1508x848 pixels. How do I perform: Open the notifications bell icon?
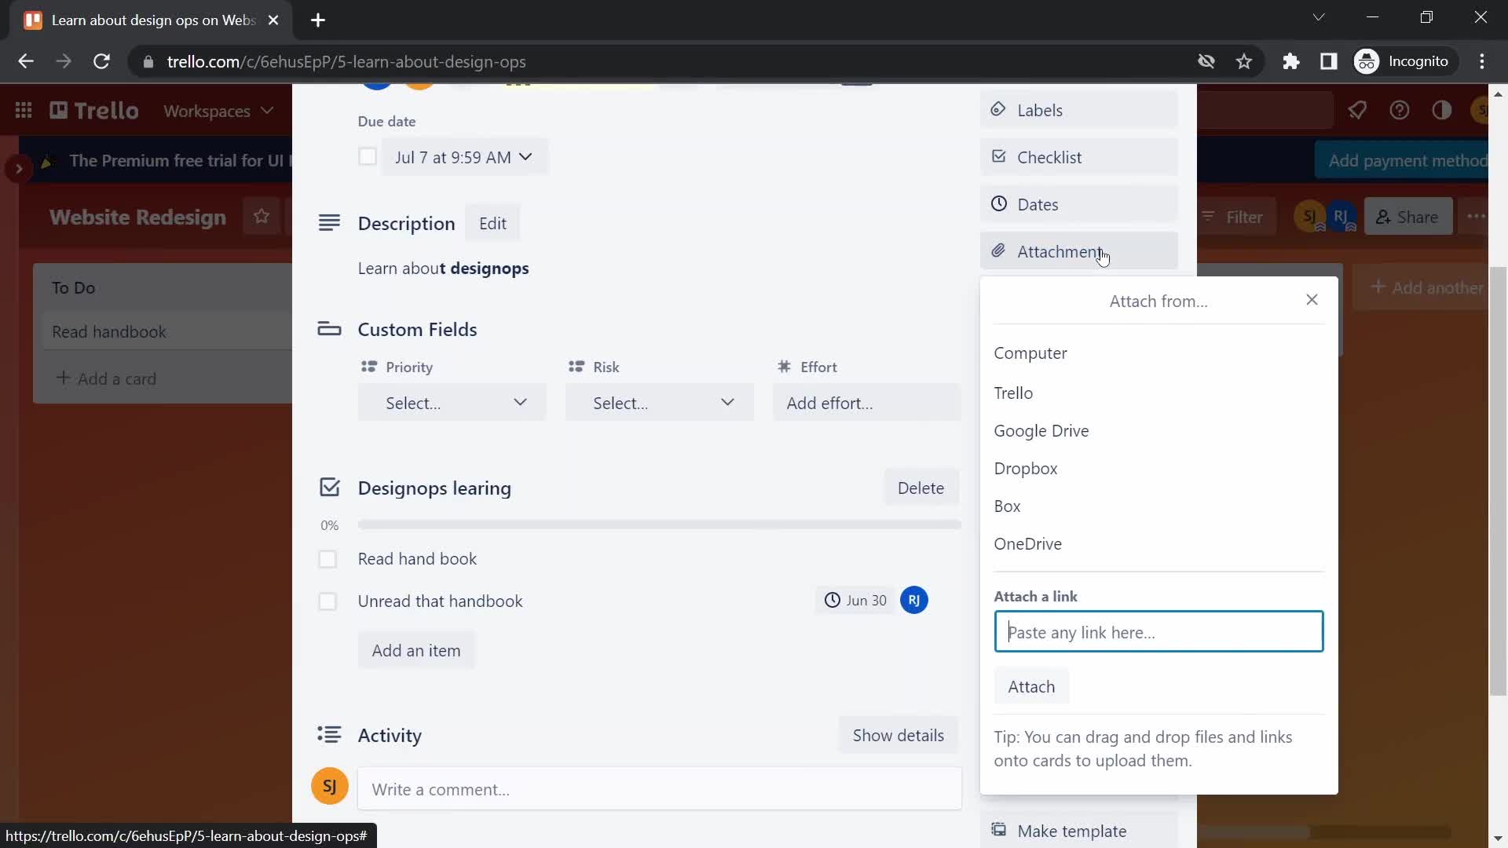tap(1357, 111)
